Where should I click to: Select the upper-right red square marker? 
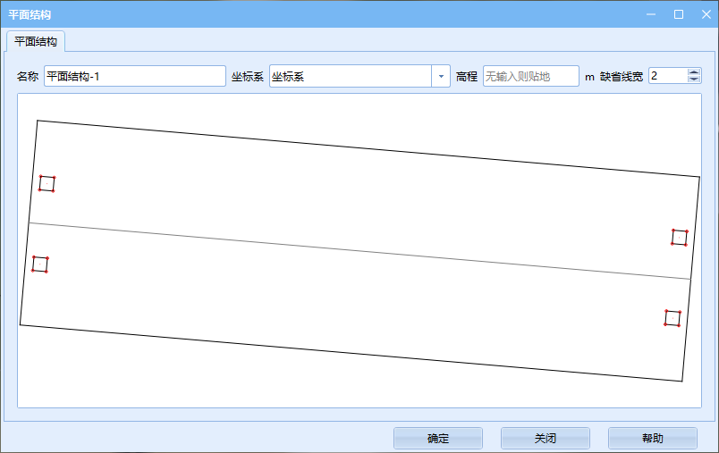coord(680,237)
